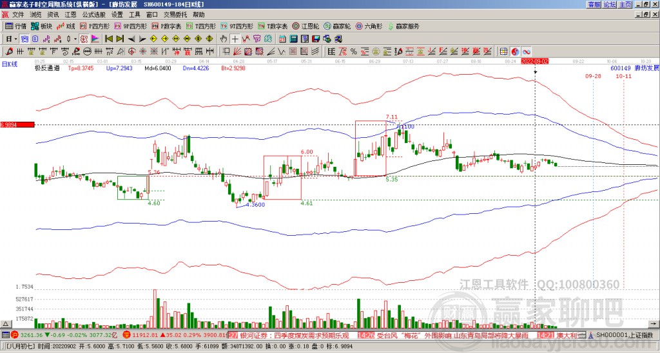Open the 浏览 menu
Image resolution: width=660 pixels, height=353 pixels.
click(x=36, y=15)
